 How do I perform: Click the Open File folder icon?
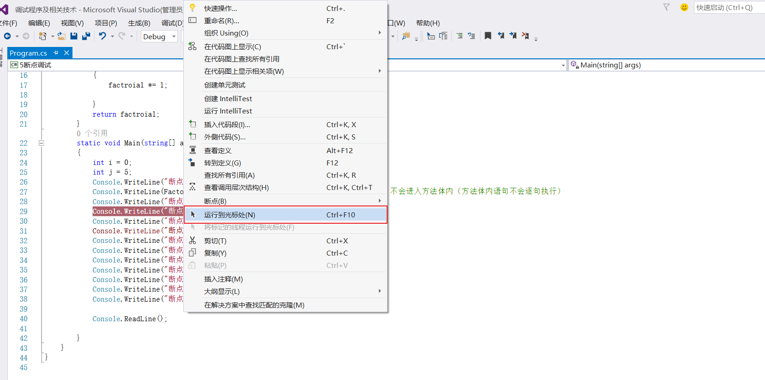click(62, 36)
